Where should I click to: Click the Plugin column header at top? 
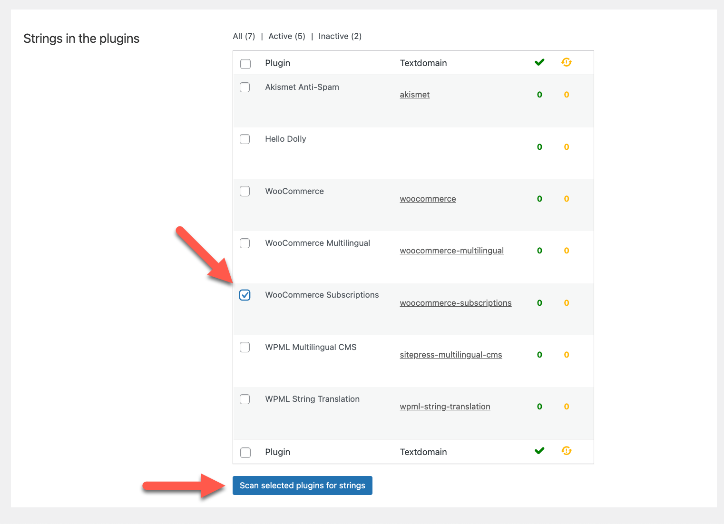tap(278, 63)
